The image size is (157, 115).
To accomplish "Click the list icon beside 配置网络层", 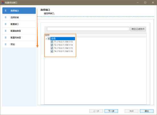I will pyautogui.click(x=5, y=37).
